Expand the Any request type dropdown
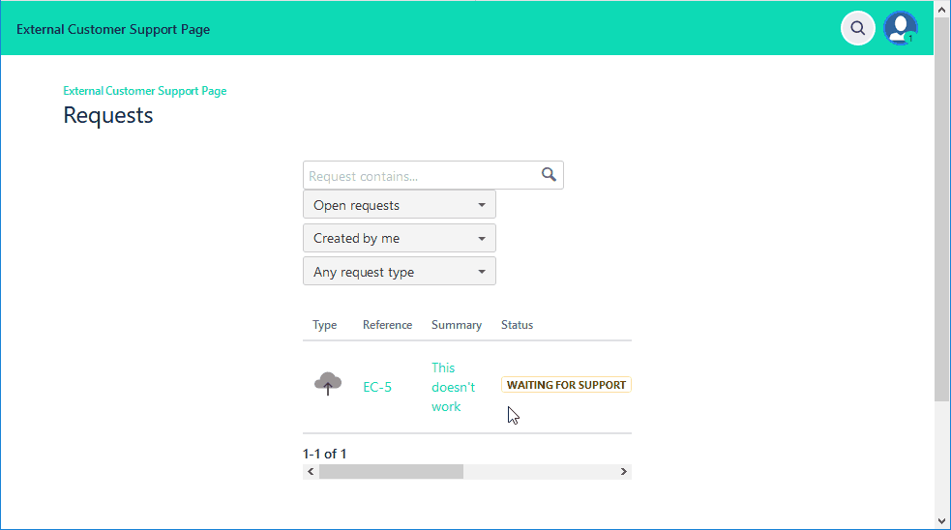Image resolution: width=951 pixels, height=530 pixels. [399, 272]
